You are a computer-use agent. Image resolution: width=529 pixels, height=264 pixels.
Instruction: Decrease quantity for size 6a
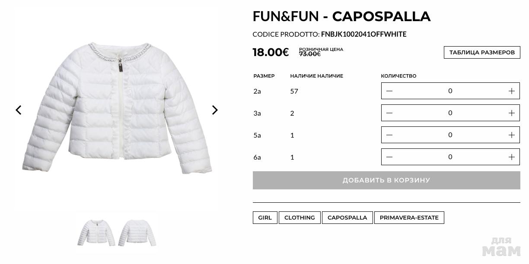389,157
